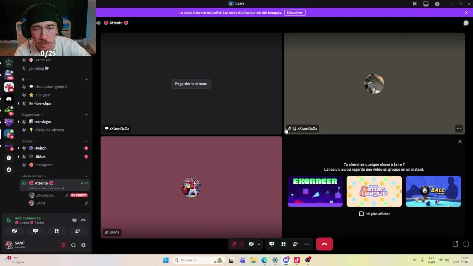473x266 pixels.
Task: Dismiss the streamer mode banner
Action: tap(466, 13)
